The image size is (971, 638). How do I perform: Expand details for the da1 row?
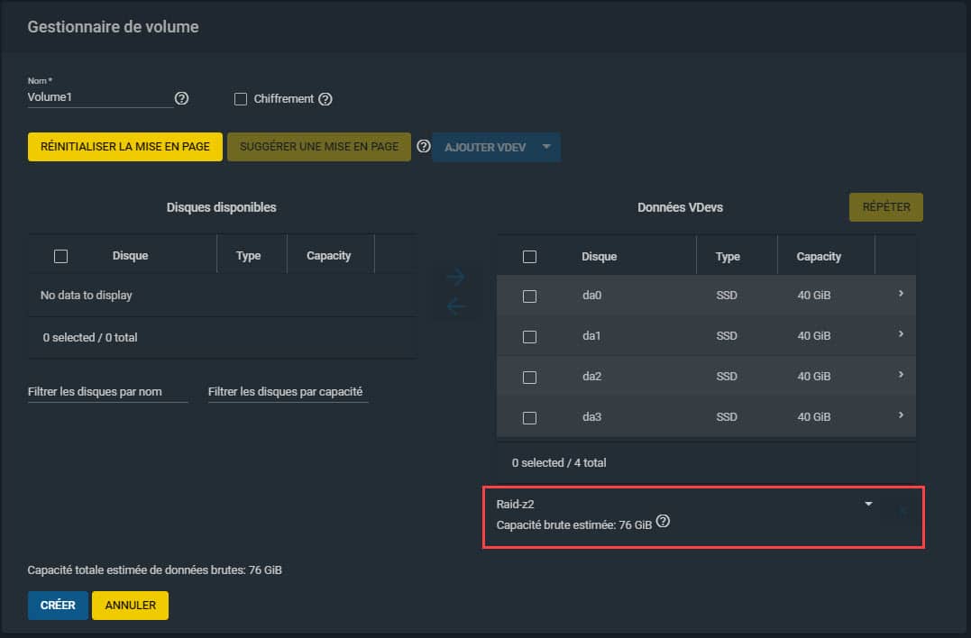pyautogui.click(x=901, y=334)
